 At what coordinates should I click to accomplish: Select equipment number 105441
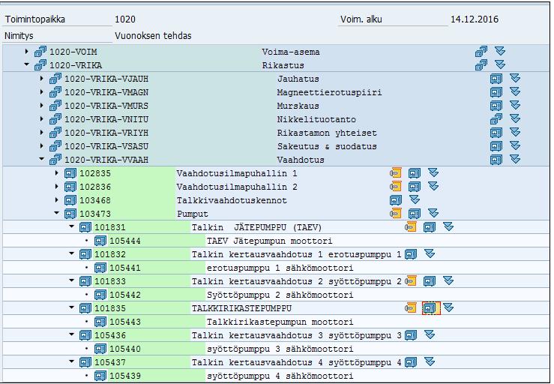(x=125, y=268)
